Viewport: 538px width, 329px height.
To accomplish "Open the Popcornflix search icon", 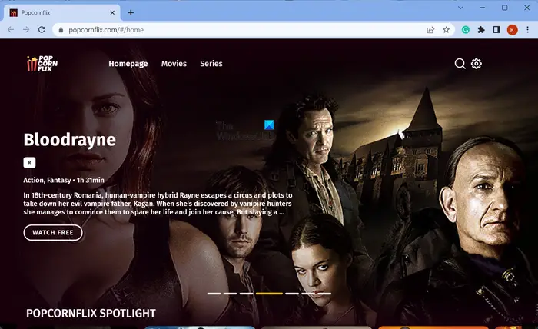I will [x=460, y=64].
